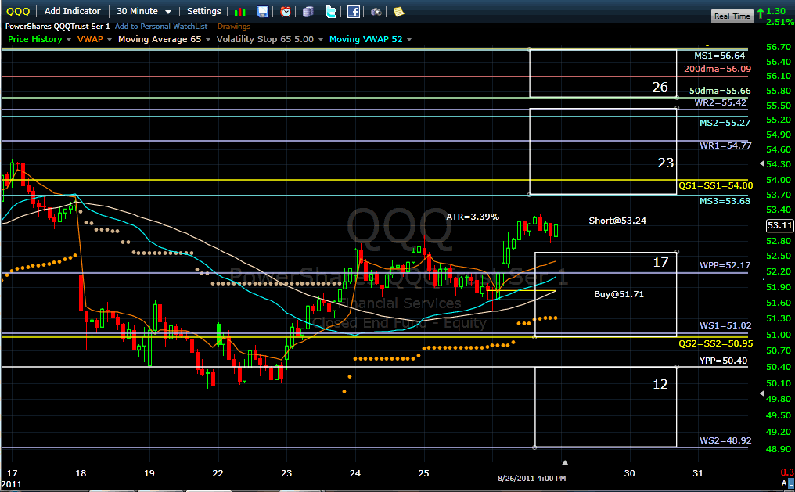Click Add to Personal WatchList
The width and height of the screenshot is (795, 492).
pos(161,26)
